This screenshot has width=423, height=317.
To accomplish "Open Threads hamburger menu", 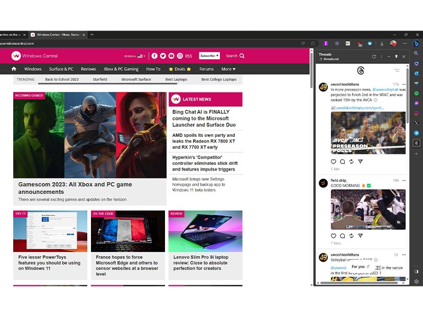I will point(397,71).
